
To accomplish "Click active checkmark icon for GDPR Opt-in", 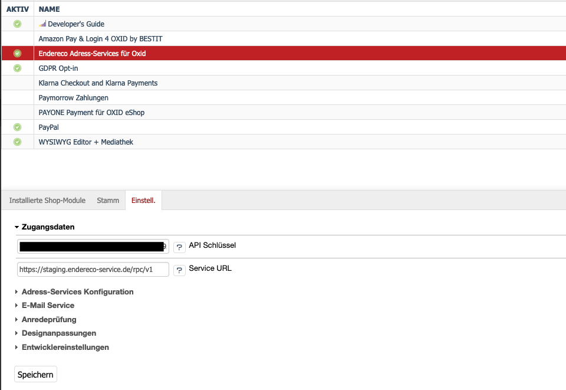I will (17, 68).
